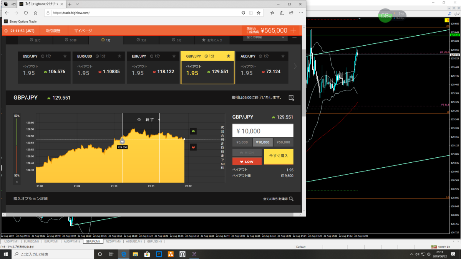461x259 pixels.
Task: Add deposit with the plus icon
Action: pos(294,30)
